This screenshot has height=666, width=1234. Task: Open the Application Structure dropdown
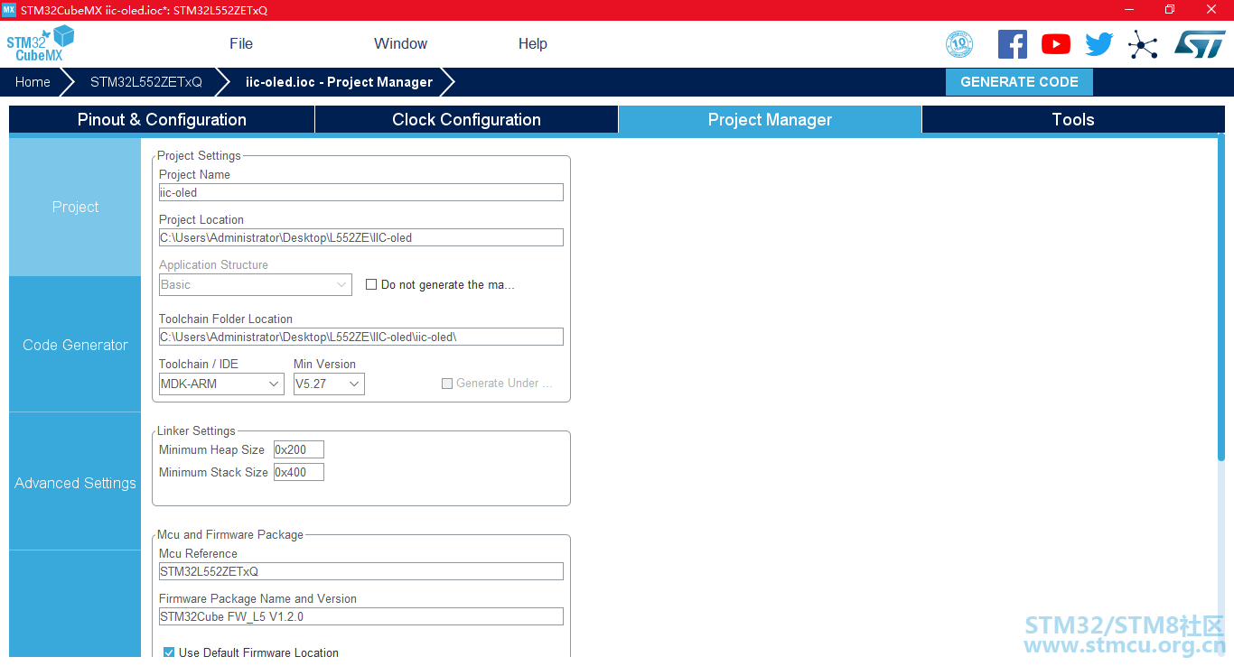[255, 284]
